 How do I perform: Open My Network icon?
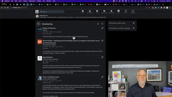point(90,12)
